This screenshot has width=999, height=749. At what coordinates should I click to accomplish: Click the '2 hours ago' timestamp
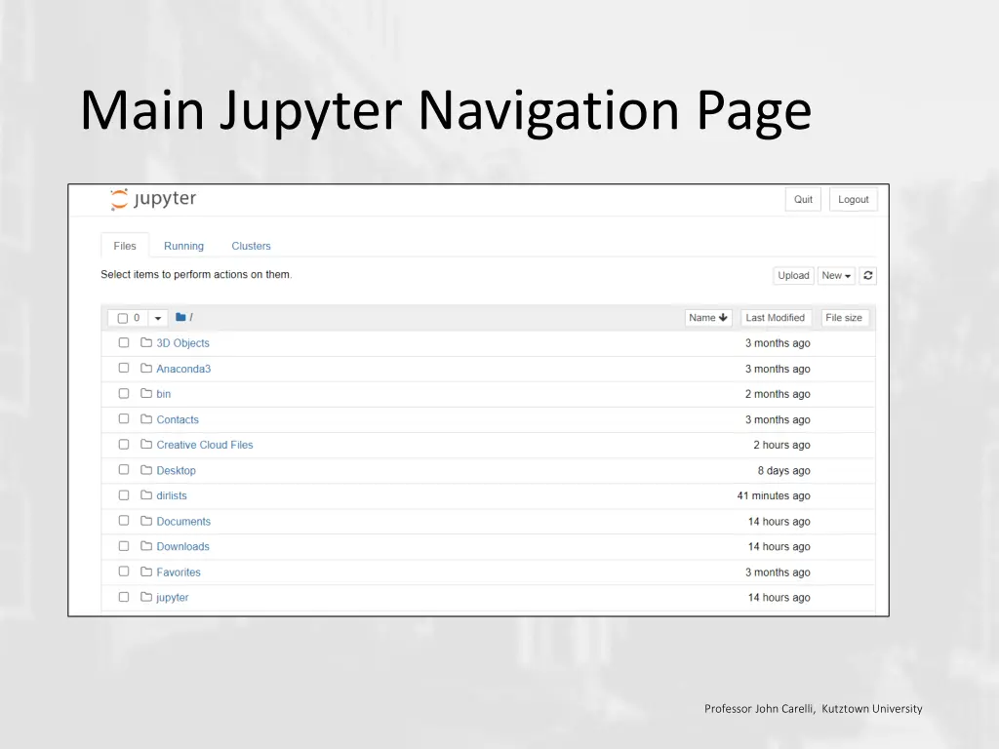781,445
